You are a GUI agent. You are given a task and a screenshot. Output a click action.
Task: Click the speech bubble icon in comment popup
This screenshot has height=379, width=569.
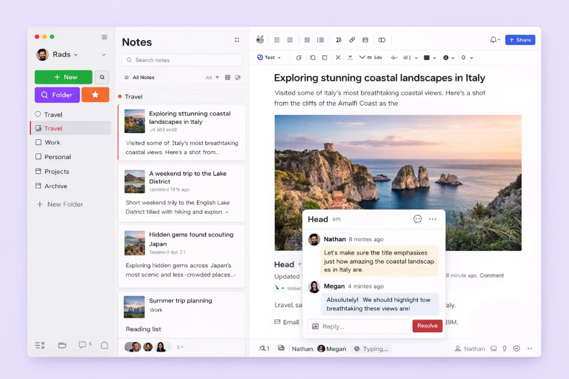pos(418,219)
